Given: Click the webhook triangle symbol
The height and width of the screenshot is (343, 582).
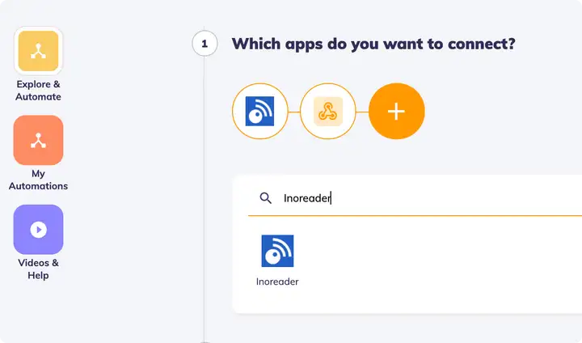Looking at the screenshot, I should coord(327,112).
